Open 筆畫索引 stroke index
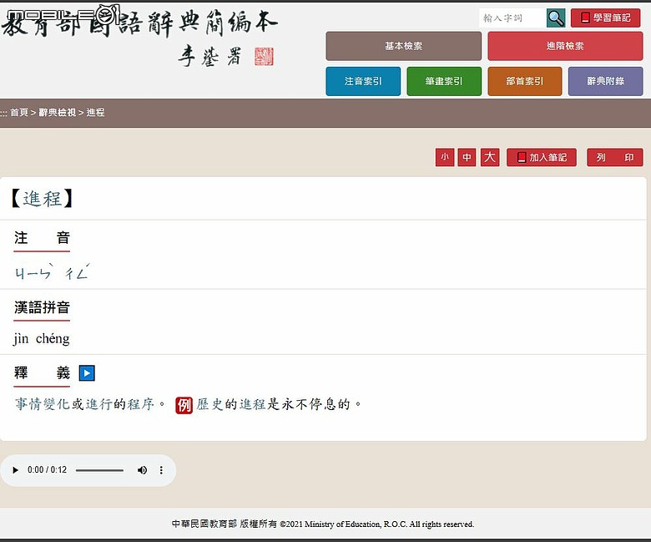651x542 pixels. [x=444, y=81]
